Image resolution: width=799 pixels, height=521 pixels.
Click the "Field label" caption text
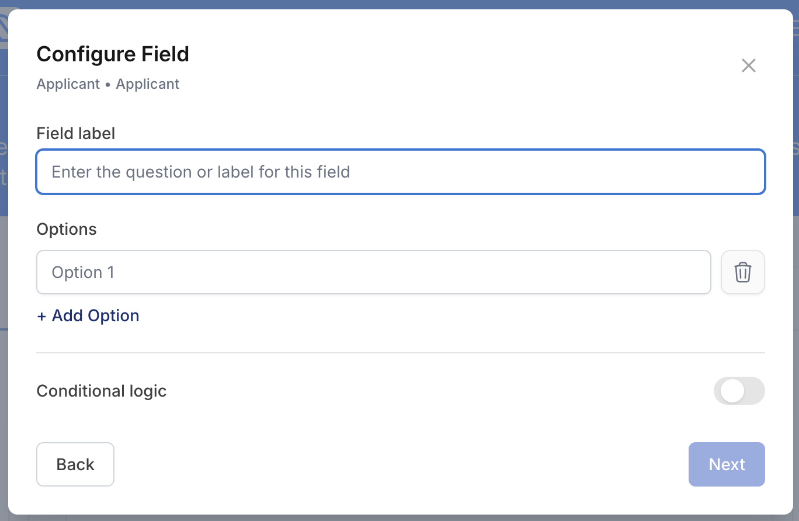point(76,133)
